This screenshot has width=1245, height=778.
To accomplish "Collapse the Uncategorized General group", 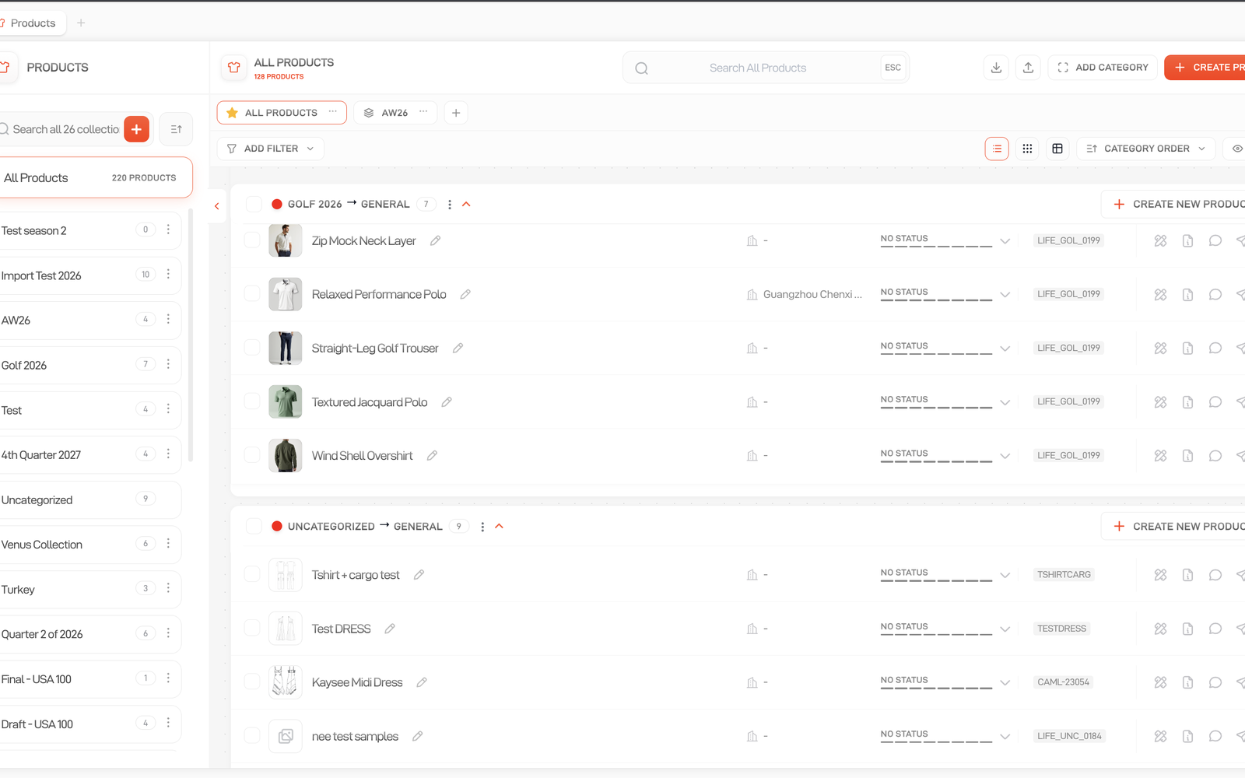I will (500, 527).
